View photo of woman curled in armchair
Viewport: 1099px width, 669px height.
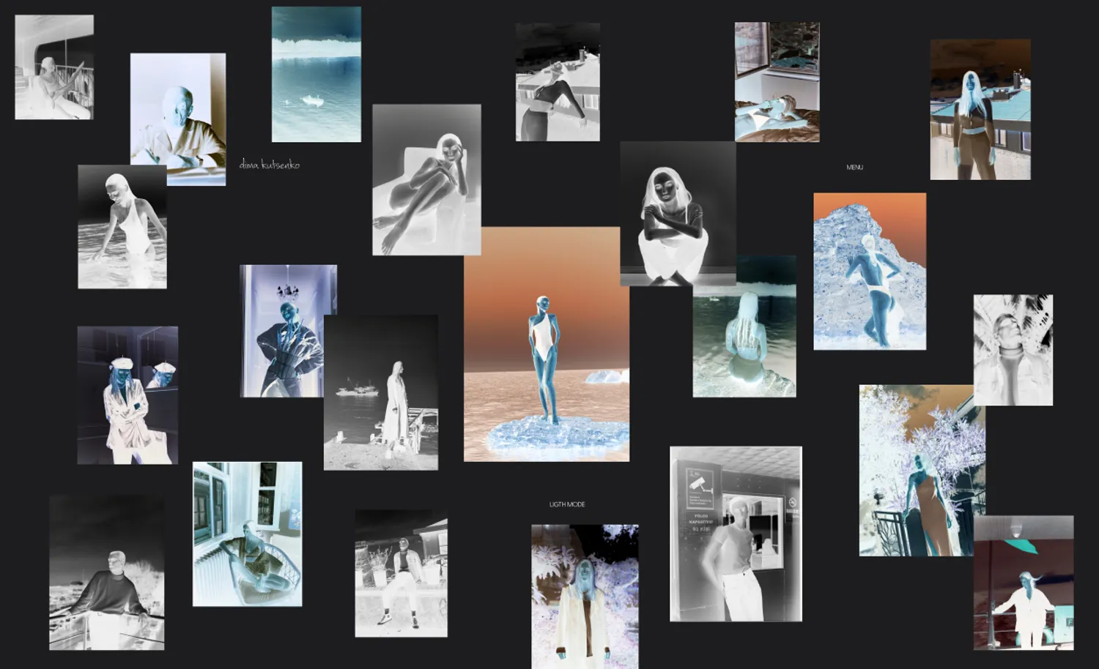pyautogui.click(x=426, y=179)
